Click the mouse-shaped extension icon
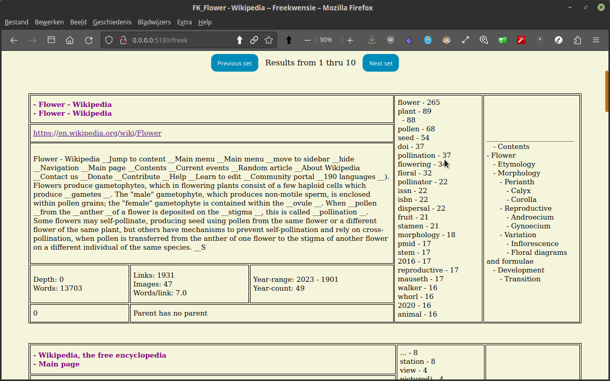Image resolution: width=610 pixels, height=381 pixels. tap(540, 40)
